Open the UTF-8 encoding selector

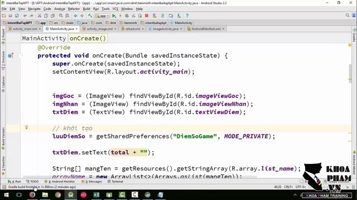[x=301, y=187]
